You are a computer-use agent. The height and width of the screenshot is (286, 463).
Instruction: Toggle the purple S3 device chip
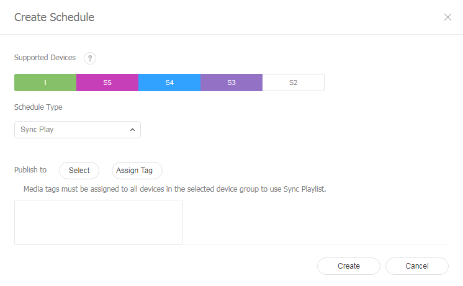click(231, 83)
